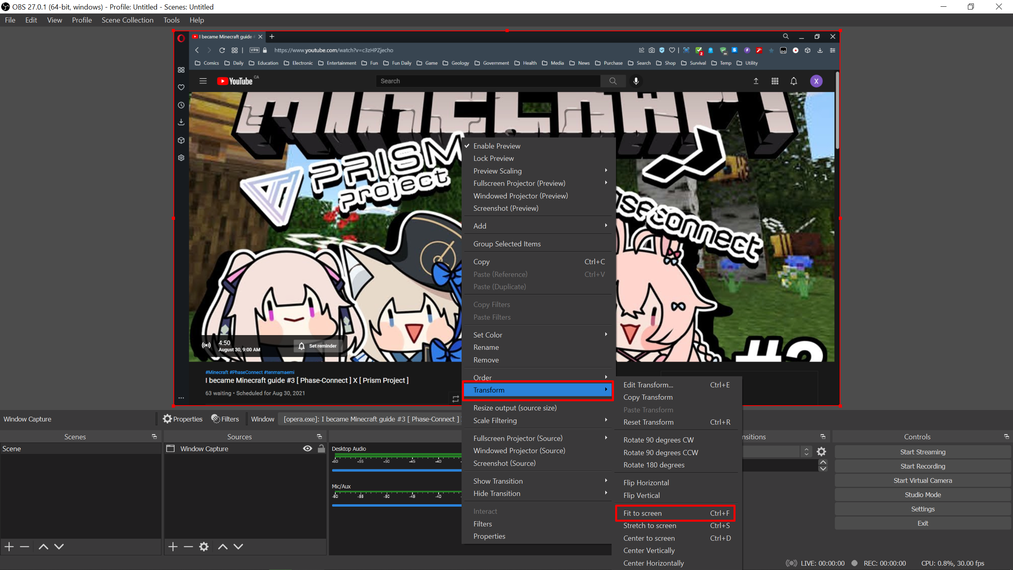Image resolution: width=1013 pixels, height=570 pixels.
Task: Expand Hide Transition submenu
Action: click(x=538, y=494)
